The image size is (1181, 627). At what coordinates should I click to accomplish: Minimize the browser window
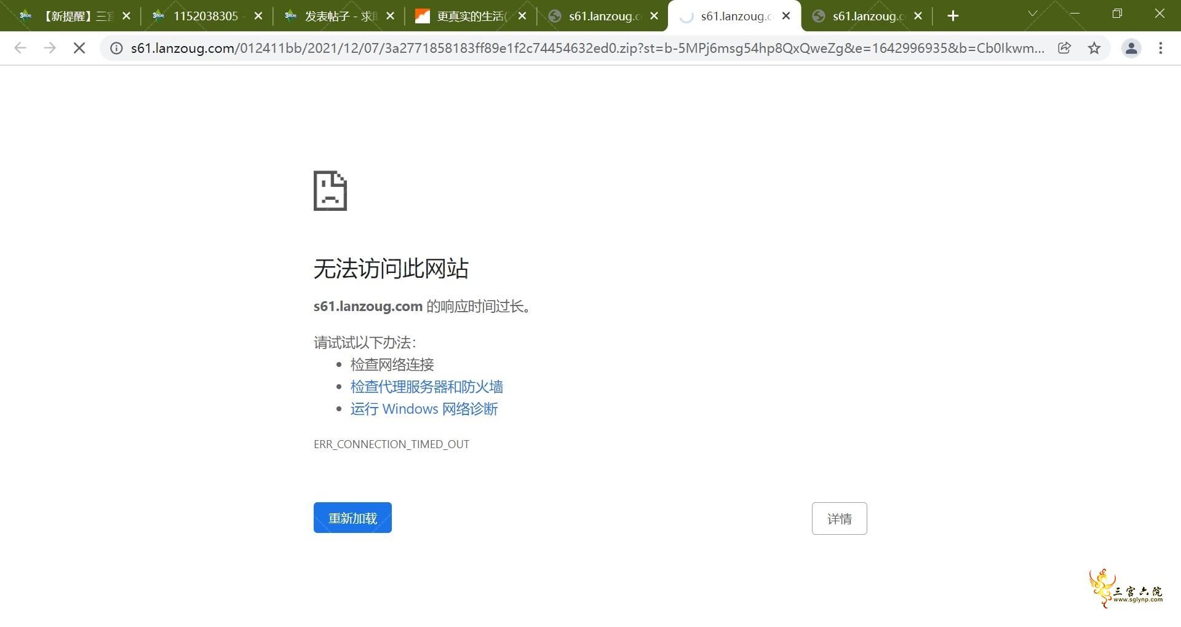tap(1075, 14)
